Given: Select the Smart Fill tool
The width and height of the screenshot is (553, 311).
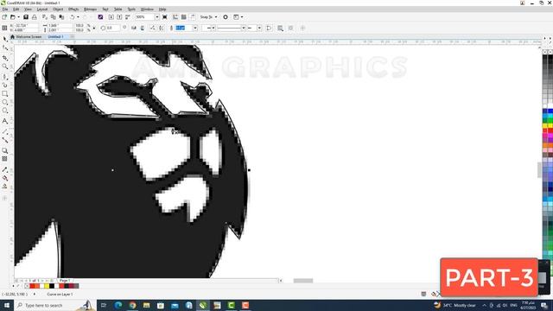Looking at the screenshot, I should tap(4, 187).
